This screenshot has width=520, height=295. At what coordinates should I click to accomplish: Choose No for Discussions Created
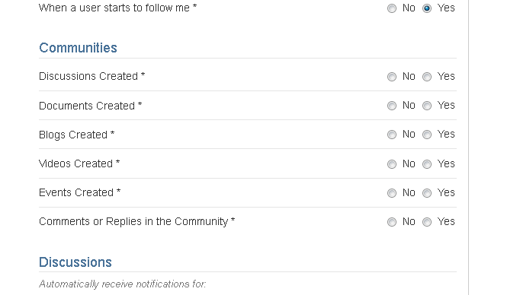(x=392, y=77)
